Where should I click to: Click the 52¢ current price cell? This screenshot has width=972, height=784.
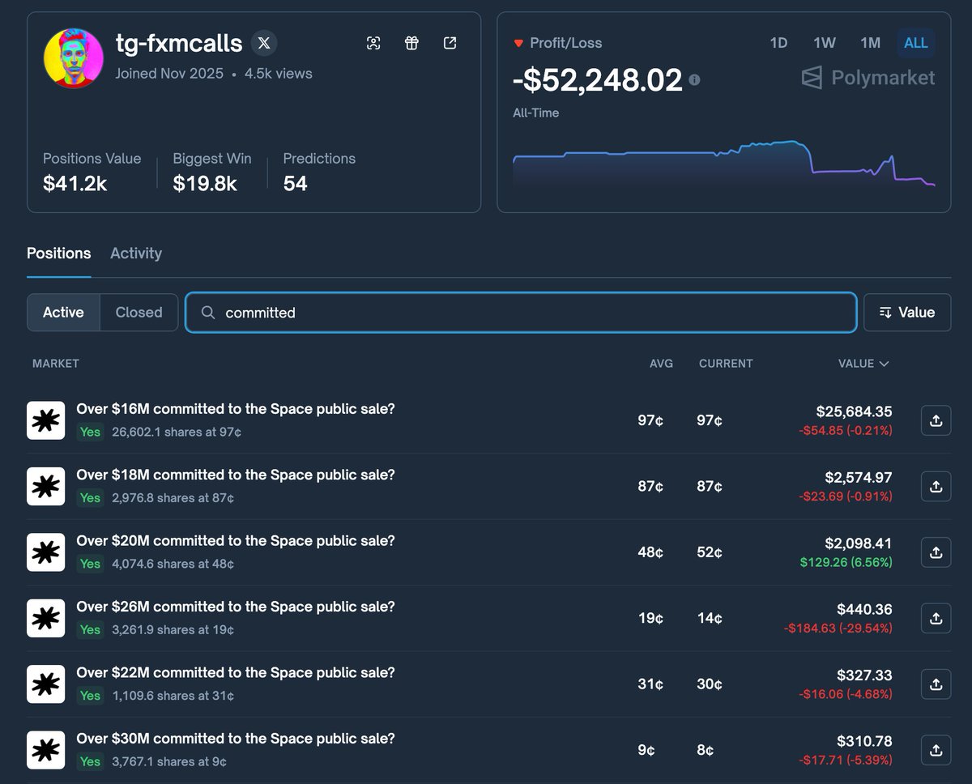[710, 552]
